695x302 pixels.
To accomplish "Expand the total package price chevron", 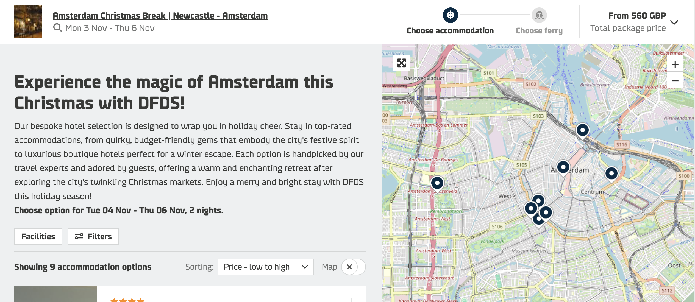I will [x=674, y=22].
